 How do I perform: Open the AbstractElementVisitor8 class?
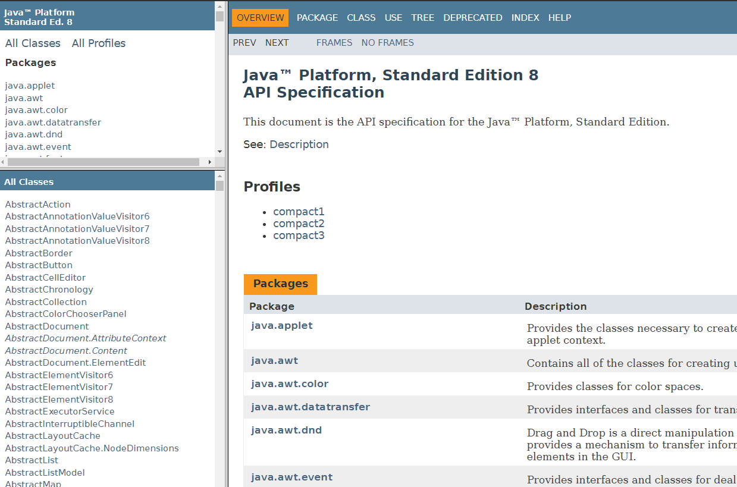pyautogui.click(x=59, y=400)
